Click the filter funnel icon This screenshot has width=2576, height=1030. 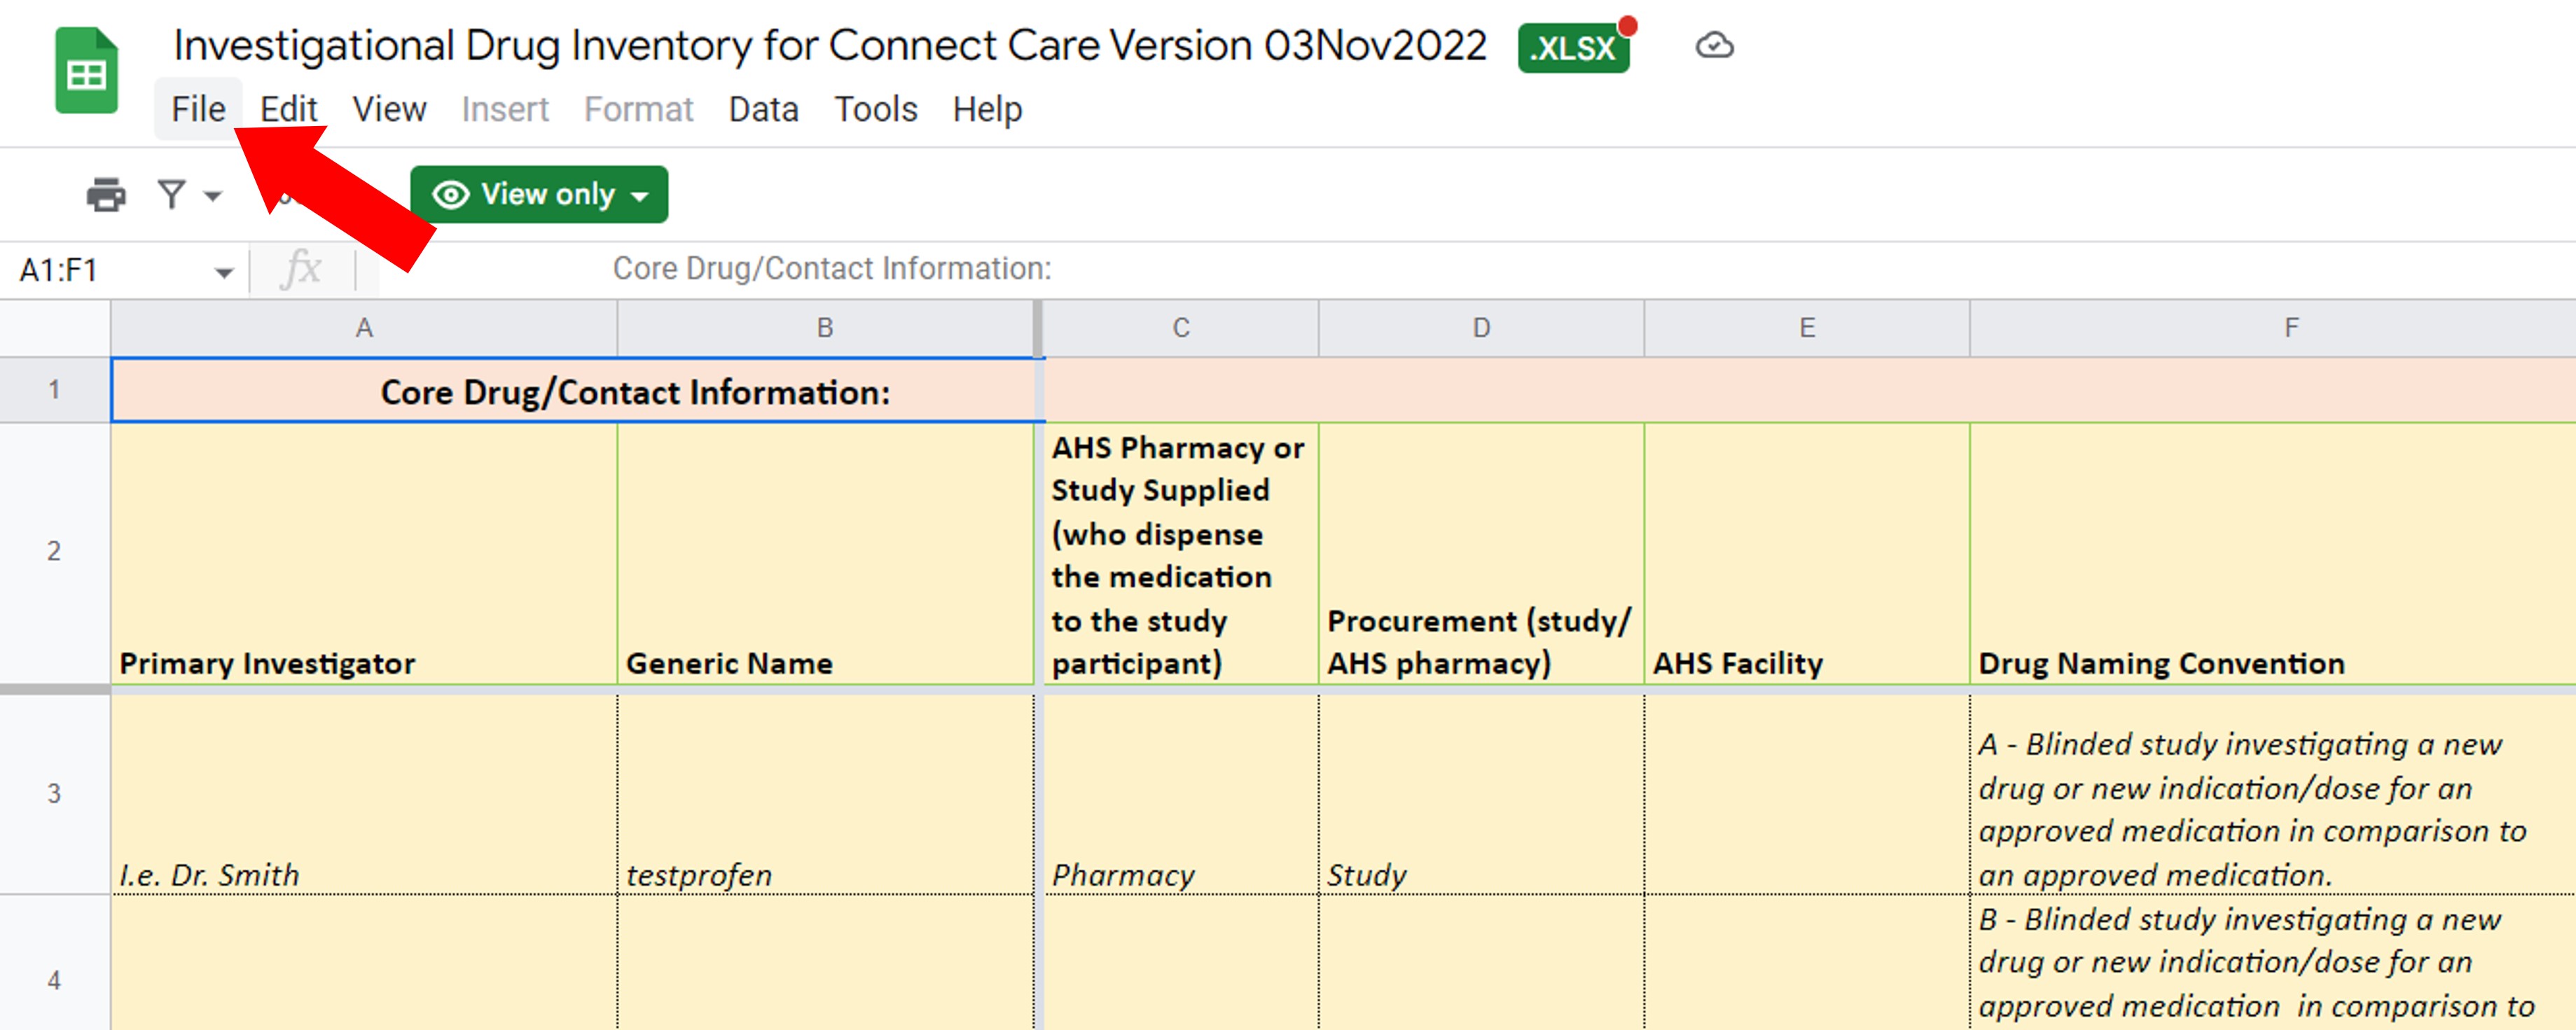click(x=172, y=194)
